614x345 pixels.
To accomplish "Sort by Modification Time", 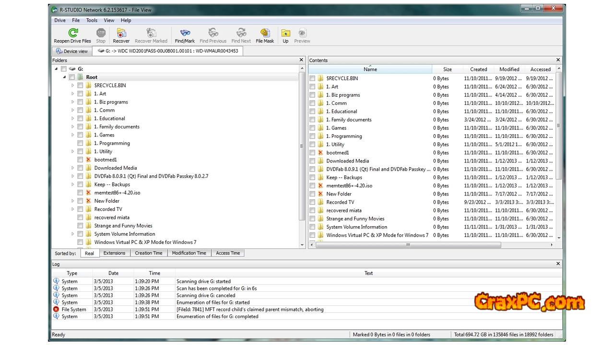I will tap(189, 253).
